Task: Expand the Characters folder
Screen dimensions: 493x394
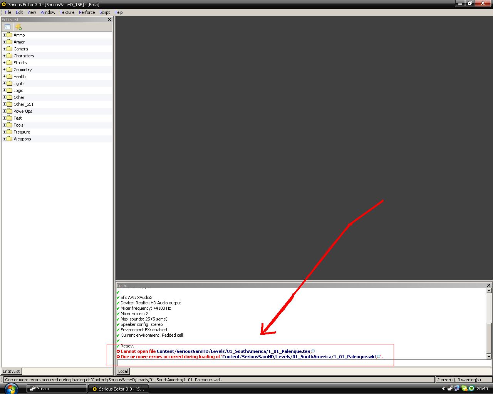Action: [4, 56]
